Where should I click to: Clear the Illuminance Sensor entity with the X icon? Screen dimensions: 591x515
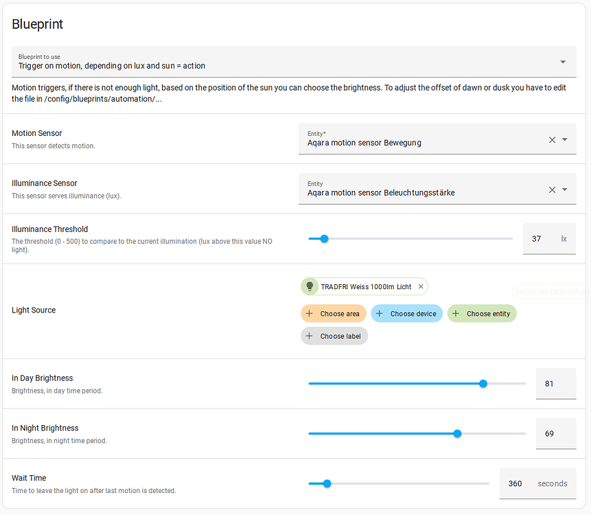[552, 189]
